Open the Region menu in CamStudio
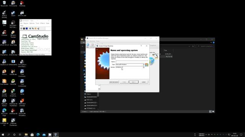The width and height of the screenshot is (245, 137). click(x=26, y=23)
